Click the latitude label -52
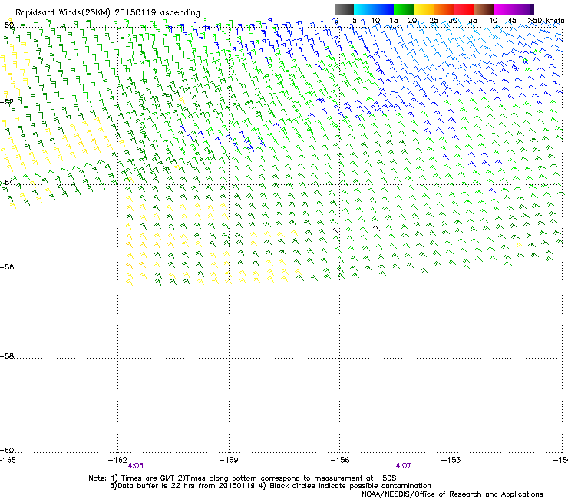Viewport: 568px width, 499px height. pyautogui.click(x=7, y=102)
